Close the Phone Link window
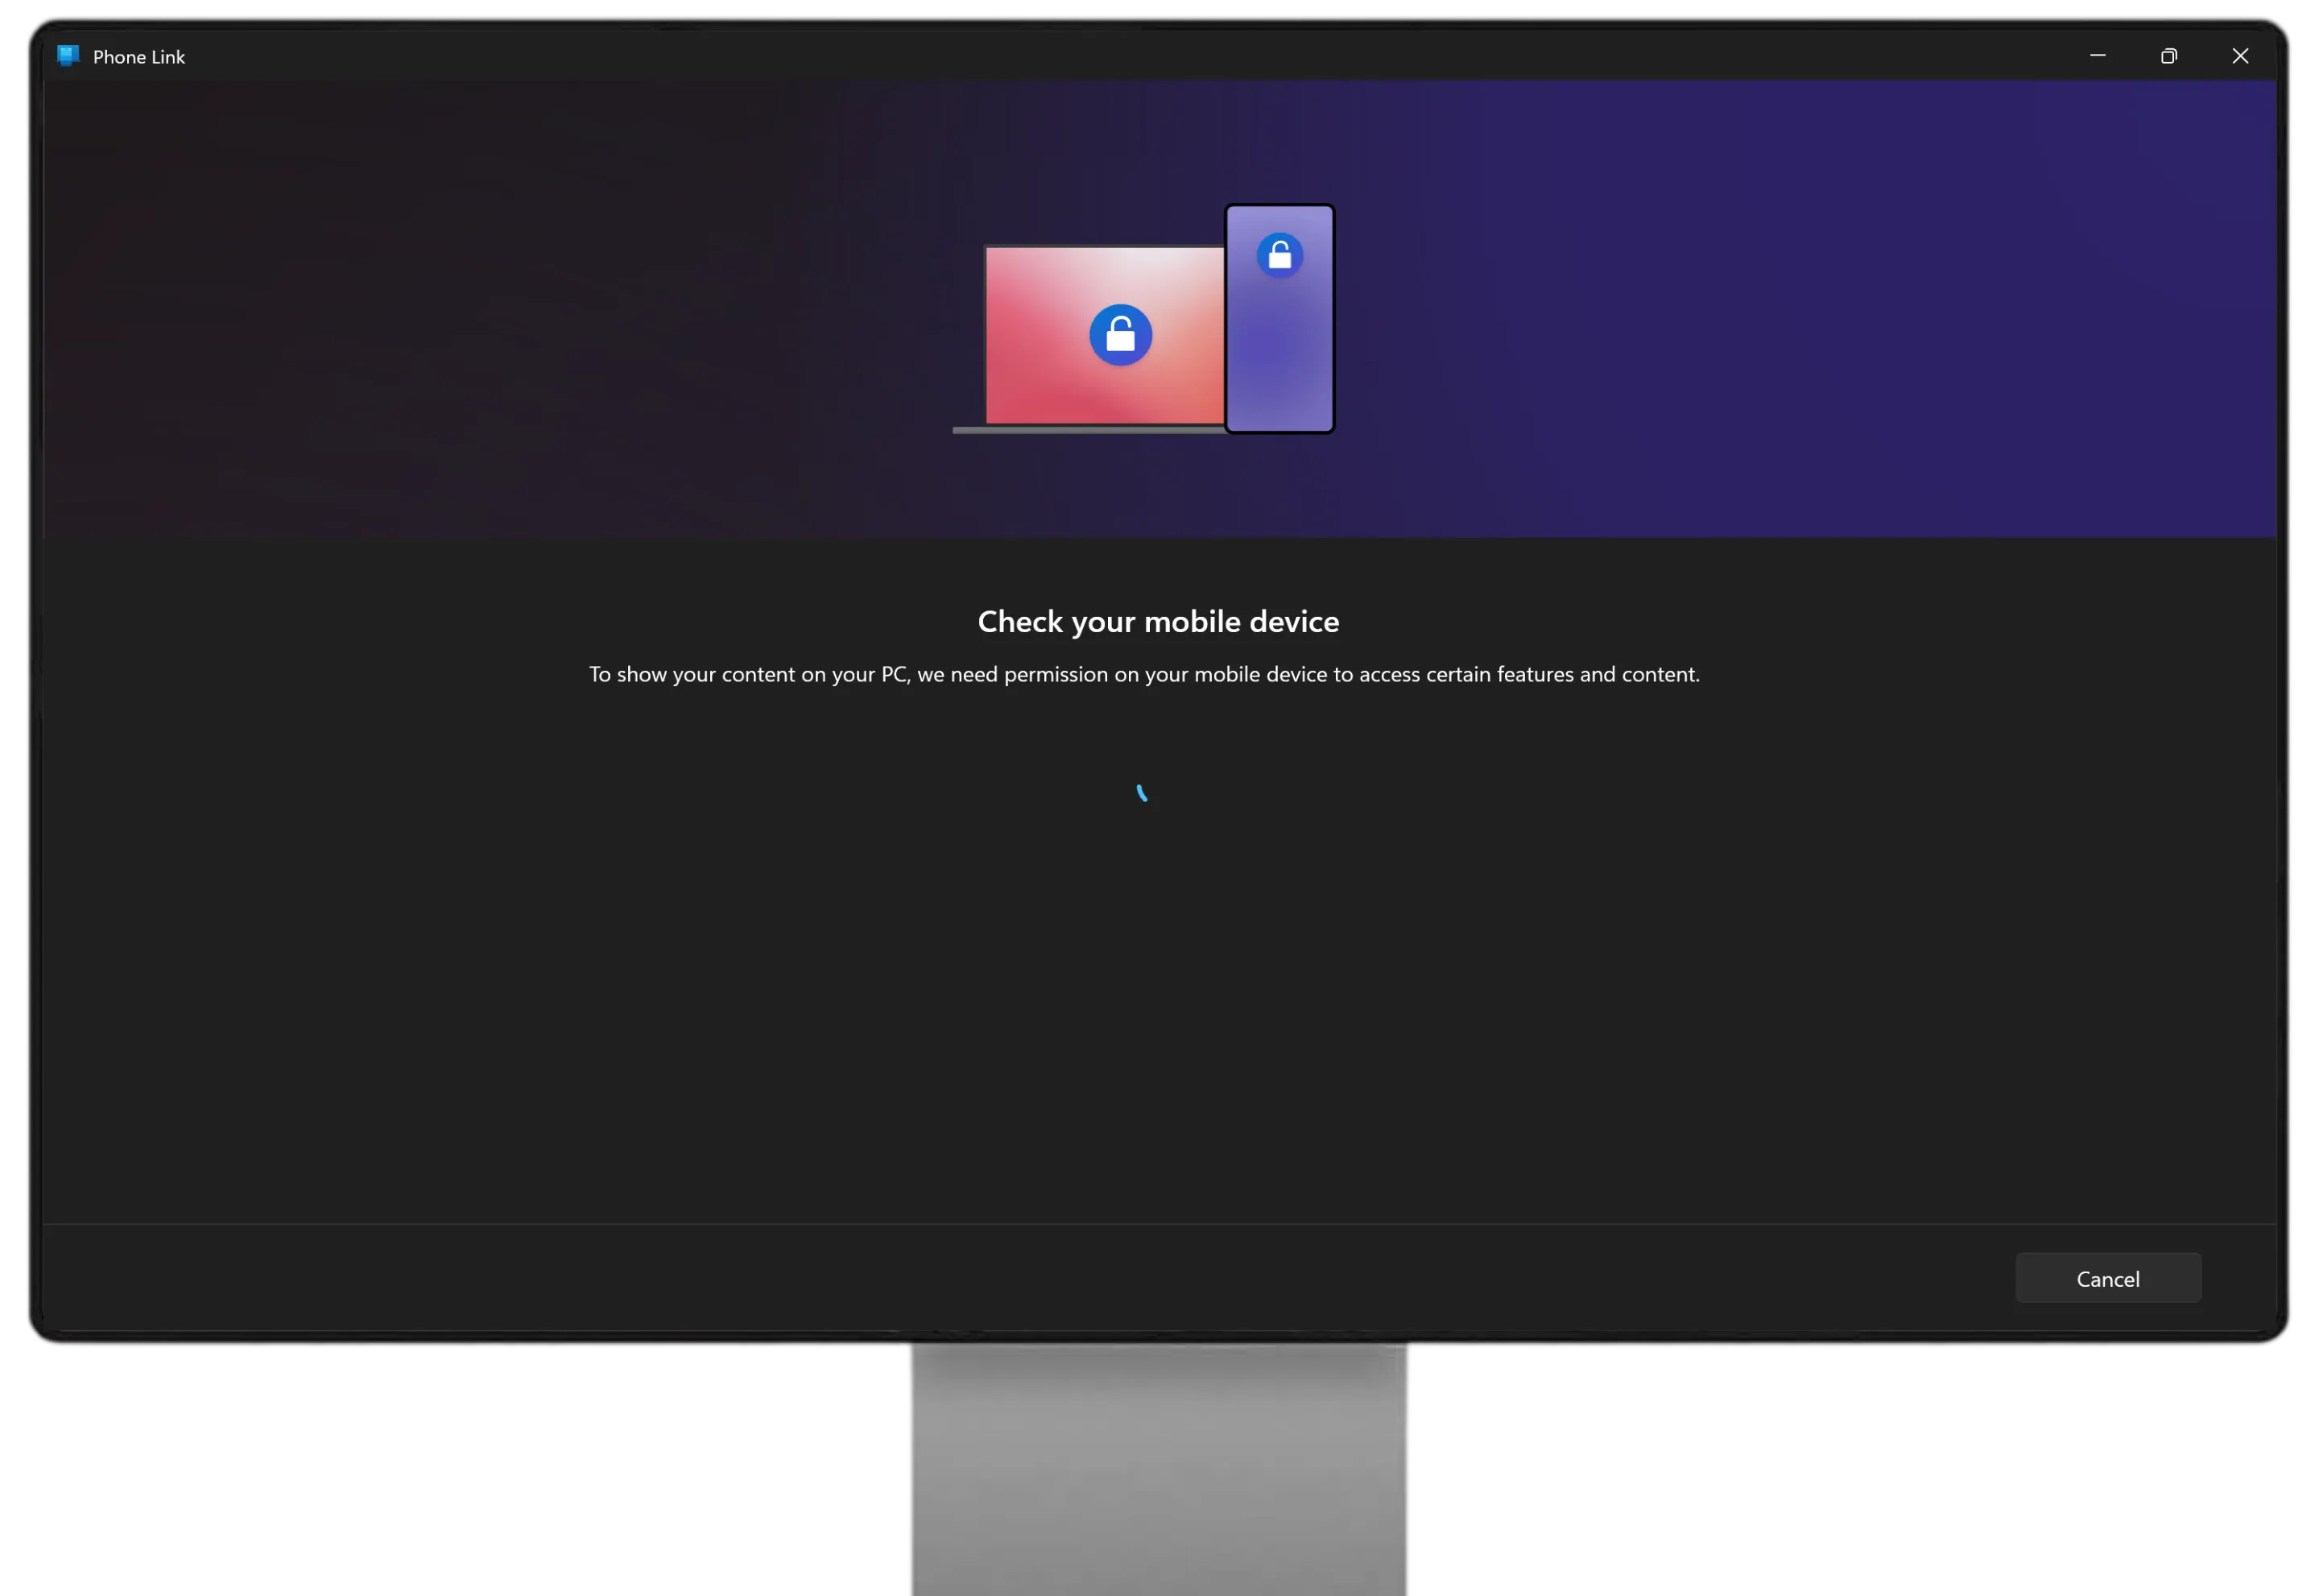 2239,56
